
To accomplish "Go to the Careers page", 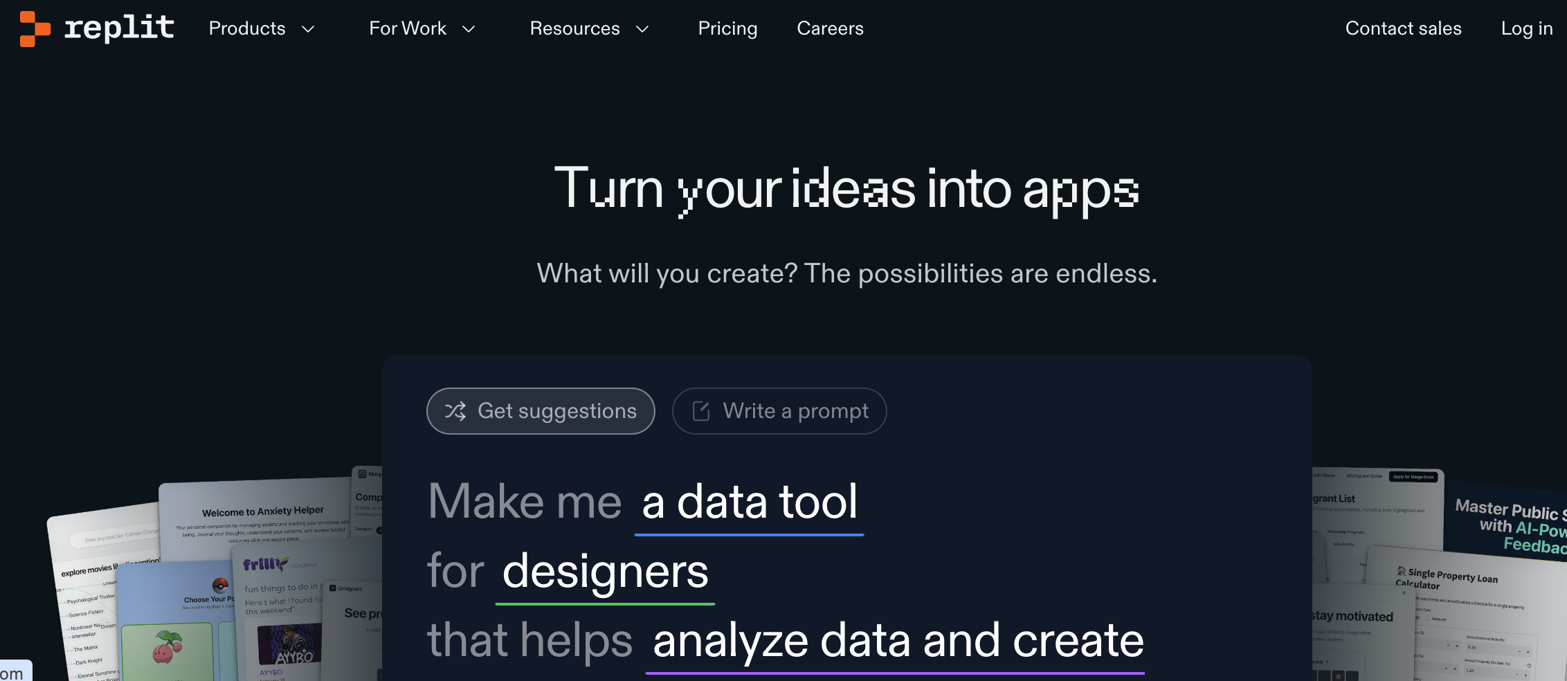I will click(830, 28).
